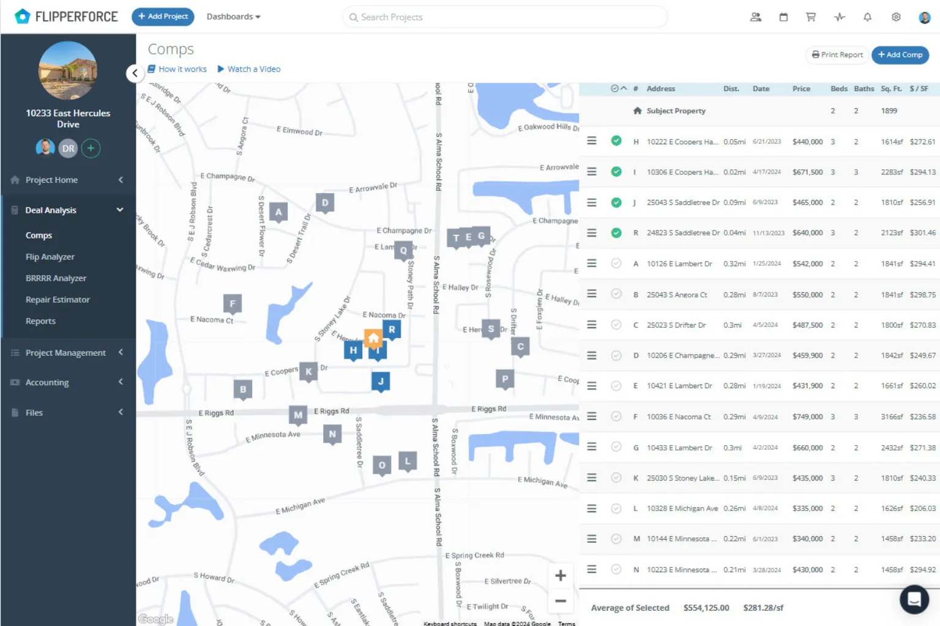This screenshot has width=940, height=626.
Task: Expand the Accounting sidebar section
Action: point(47,382)
